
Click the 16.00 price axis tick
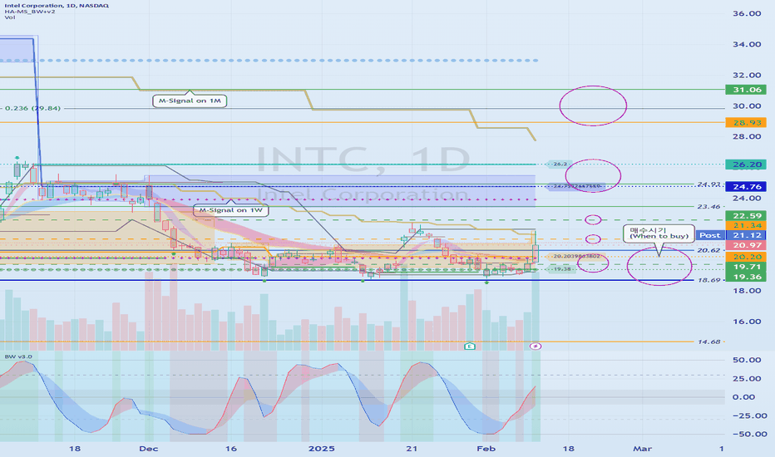click(747, 322)
